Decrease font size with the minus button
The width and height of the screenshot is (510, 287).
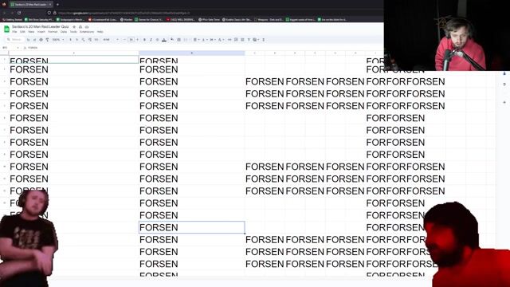pyautogui.click(x=124, y=40)
